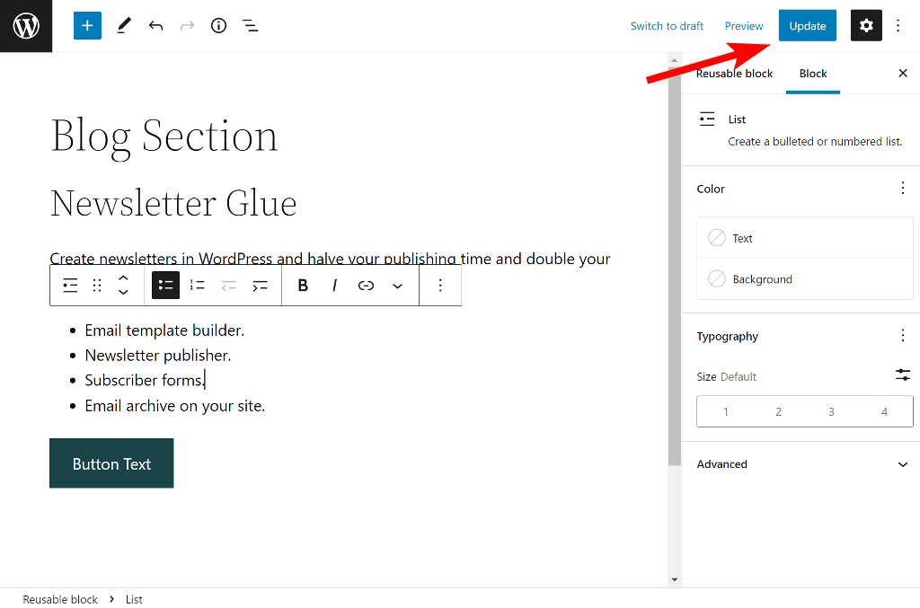Open the block inserter

[86, 25]
